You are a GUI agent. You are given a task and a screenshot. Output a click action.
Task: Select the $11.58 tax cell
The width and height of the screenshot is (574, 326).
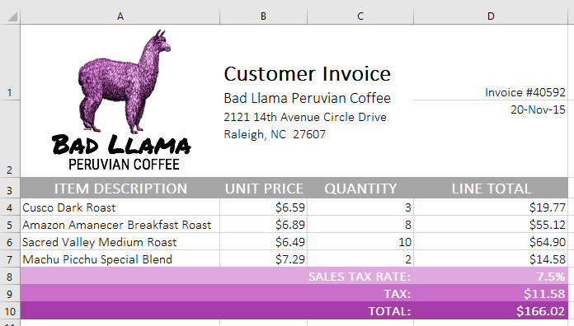pyautogui.click(x=491, y=293)
